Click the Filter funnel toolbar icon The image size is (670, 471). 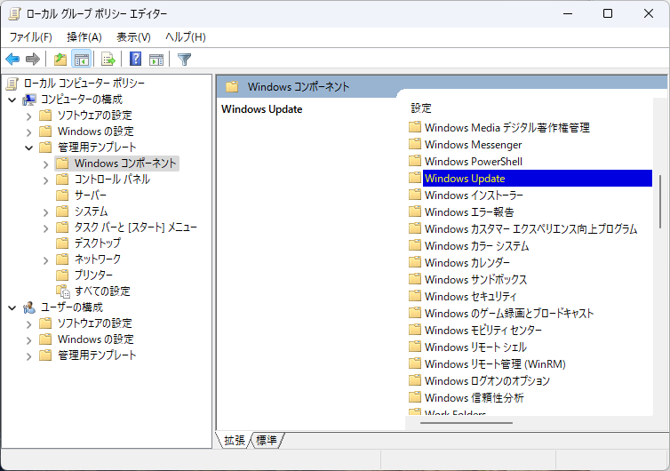[184, 59]
